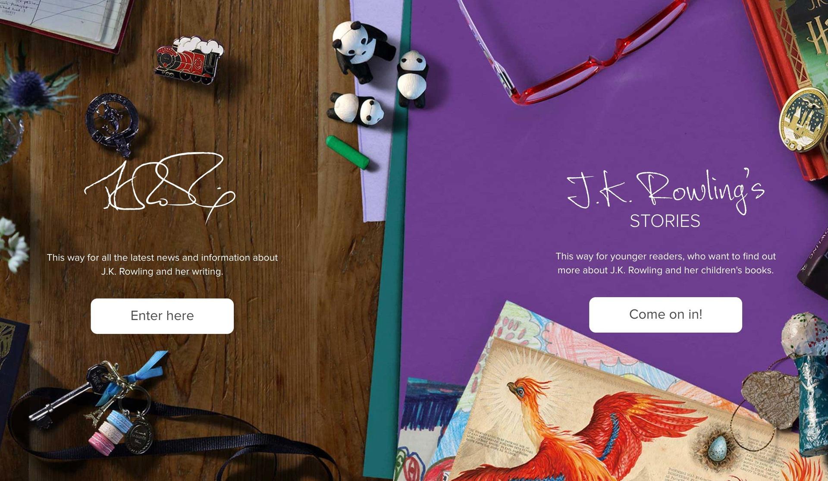Click the text about latest news and information
Viewport: 828px width, 481px height.
click(x=162, y=264)
